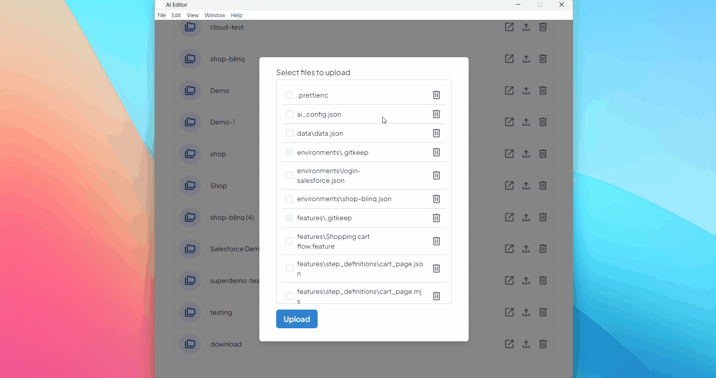Open the cloud-test folder externally
The image size is (716, 378).
click(509, 27)
